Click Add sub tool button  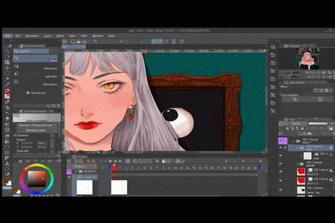click(36, 93)
